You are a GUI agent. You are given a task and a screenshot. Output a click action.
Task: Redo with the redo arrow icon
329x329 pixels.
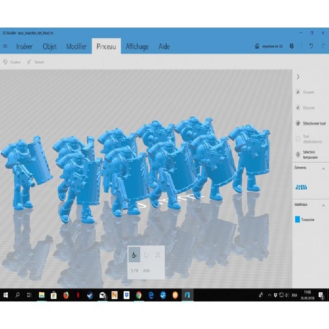point(323,46)
